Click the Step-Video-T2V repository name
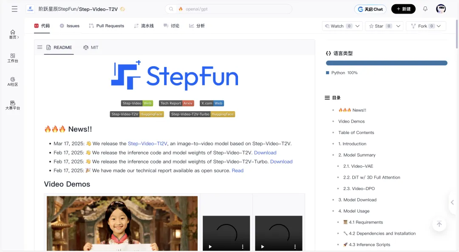459x252 pixels. 98,9
